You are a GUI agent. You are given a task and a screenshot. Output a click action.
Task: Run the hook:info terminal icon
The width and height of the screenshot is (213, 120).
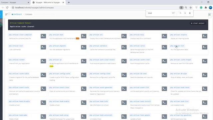pos(124,103)
